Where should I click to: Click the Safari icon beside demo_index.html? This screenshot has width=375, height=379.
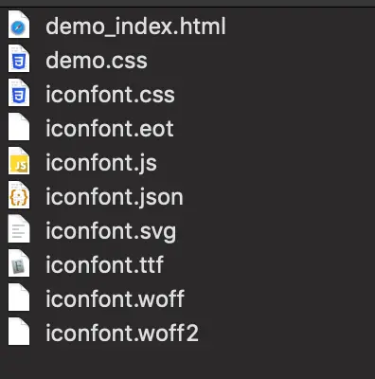(19, 25)
